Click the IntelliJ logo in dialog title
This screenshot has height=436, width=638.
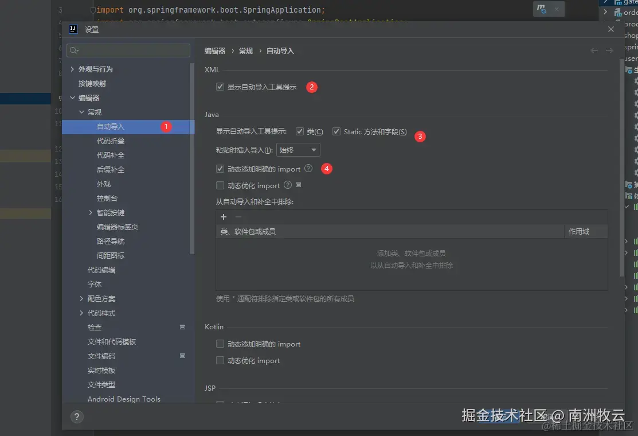pyautogui.click(x=73, y=29)
